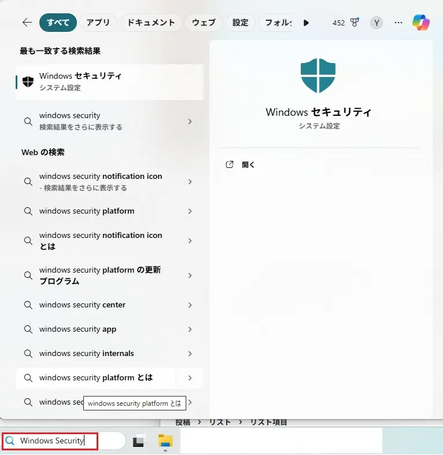Switch to the 設定 tab

[x=240, y=23]
